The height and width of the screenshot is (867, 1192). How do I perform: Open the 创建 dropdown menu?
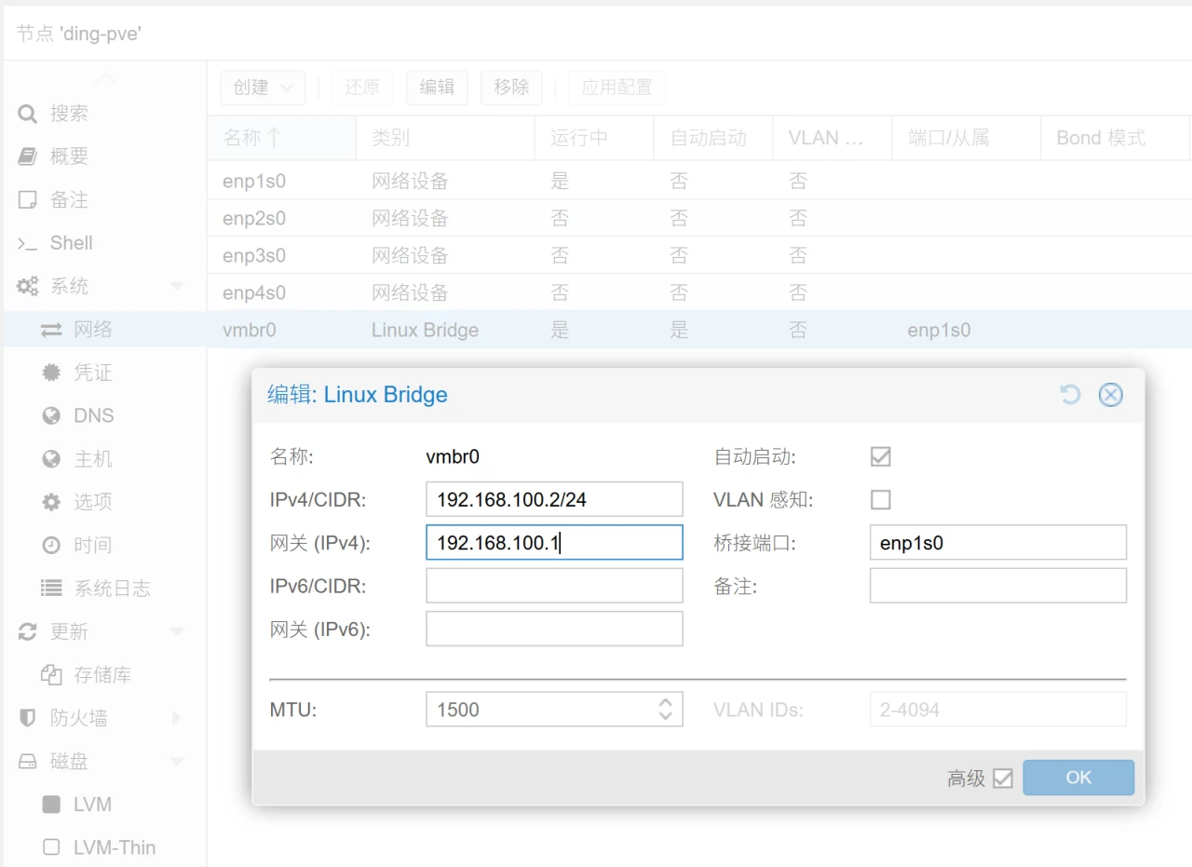(x=262, y=87)
